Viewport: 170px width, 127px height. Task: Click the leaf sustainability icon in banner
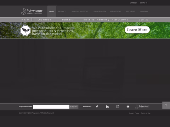25,30
